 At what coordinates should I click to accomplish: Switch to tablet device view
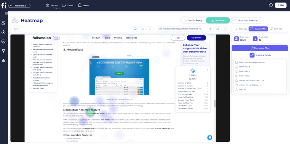[143, 29]
